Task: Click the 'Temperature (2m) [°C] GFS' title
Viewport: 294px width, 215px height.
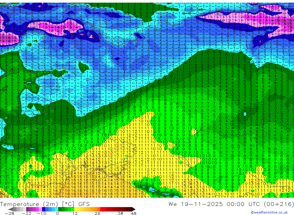Action: point(45,204)
